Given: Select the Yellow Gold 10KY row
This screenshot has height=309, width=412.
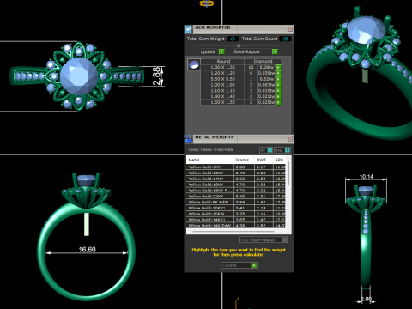Looking at the screenshot, I should (236, 173).
